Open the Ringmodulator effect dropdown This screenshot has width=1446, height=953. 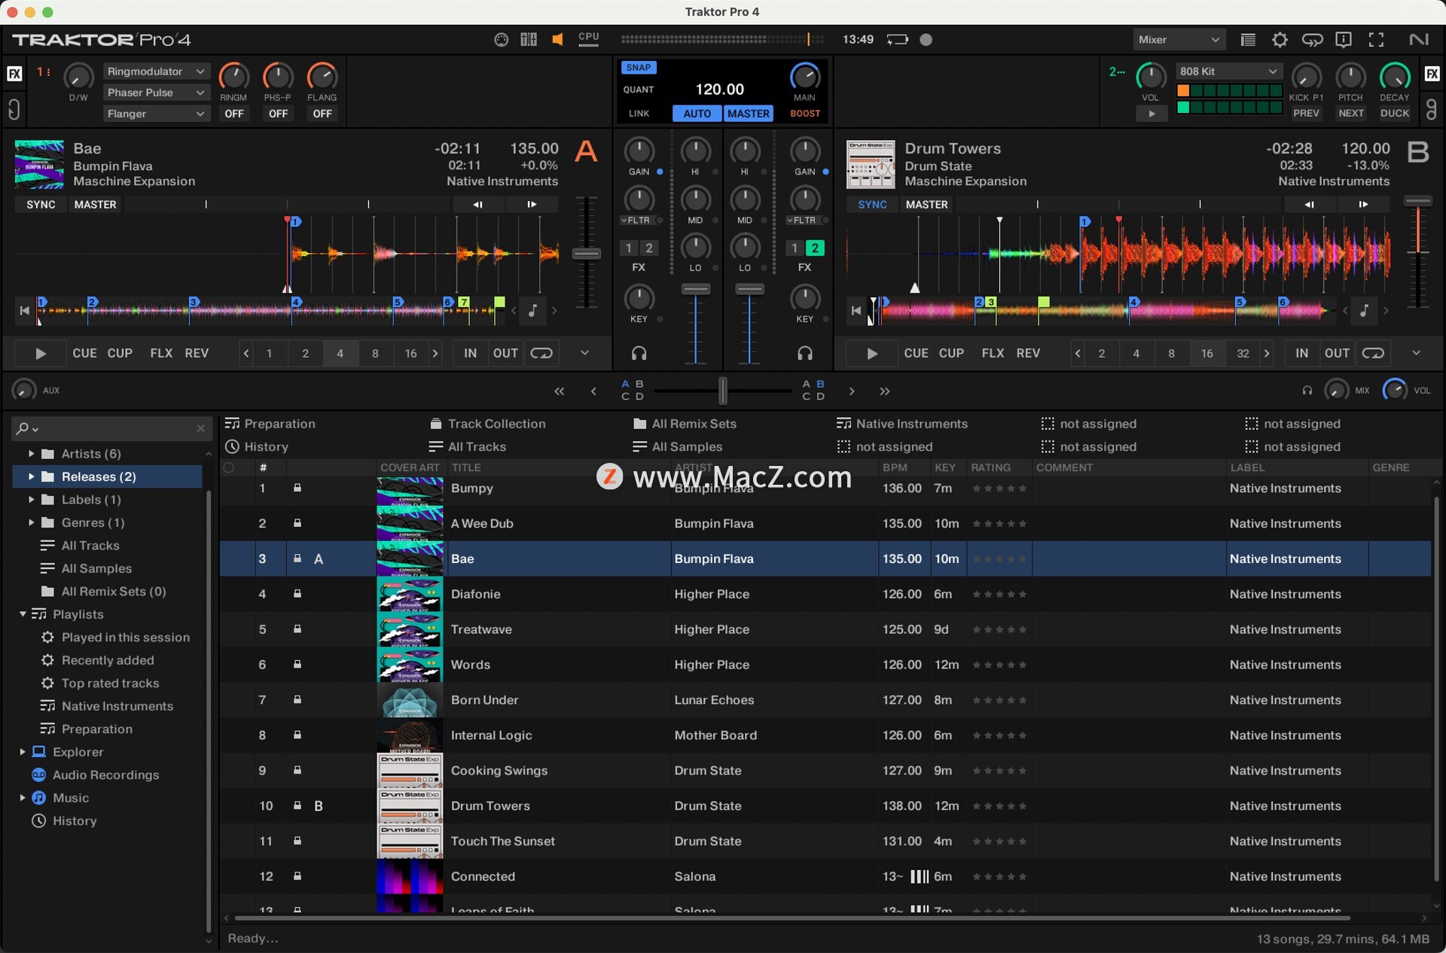click(x=156, y=72)
